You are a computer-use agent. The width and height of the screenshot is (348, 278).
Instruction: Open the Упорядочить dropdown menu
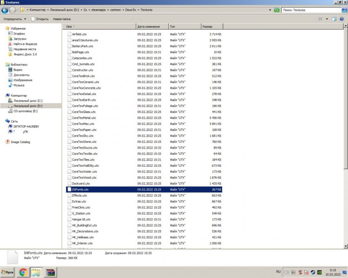click(x=15, y=19)
